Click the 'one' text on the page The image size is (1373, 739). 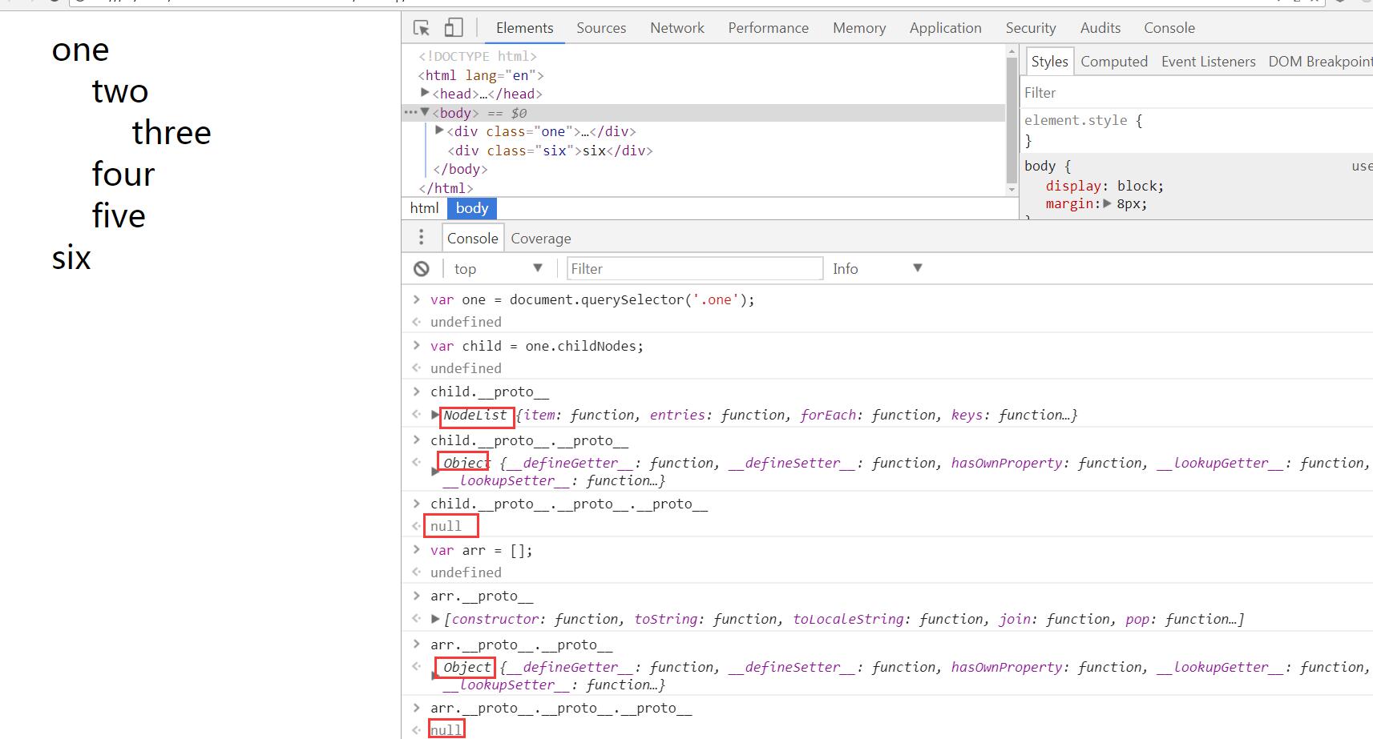(80, 50)
